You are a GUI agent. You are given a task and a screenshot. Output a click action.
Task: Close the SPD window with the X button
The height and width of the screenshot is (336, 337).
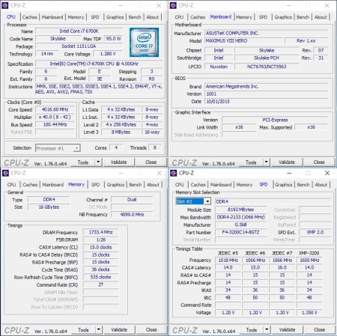click(327, 173)
